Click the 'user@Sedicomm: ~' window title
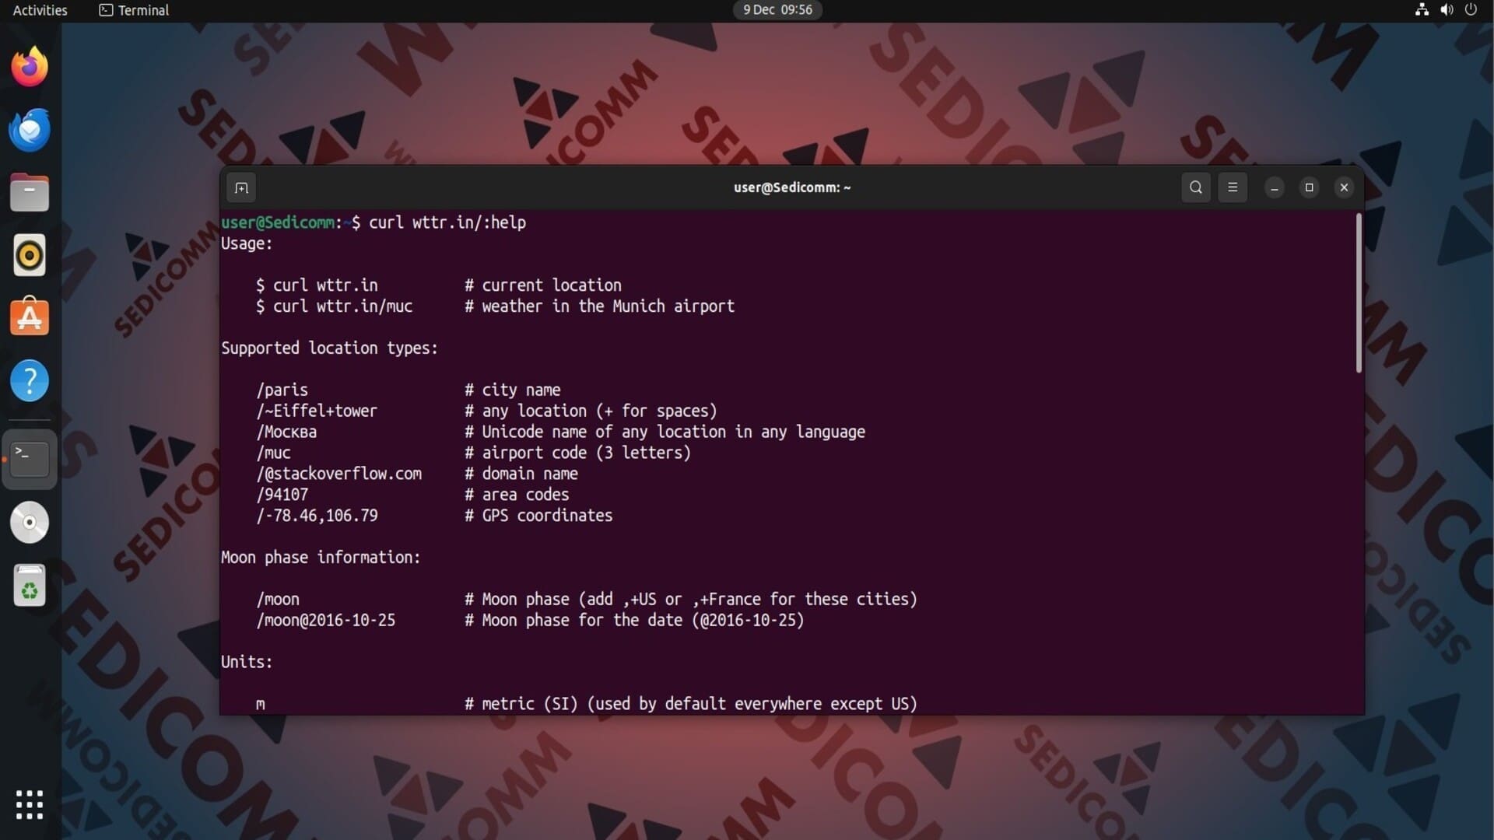1494x840 pixels. click(x=792, y=187)
